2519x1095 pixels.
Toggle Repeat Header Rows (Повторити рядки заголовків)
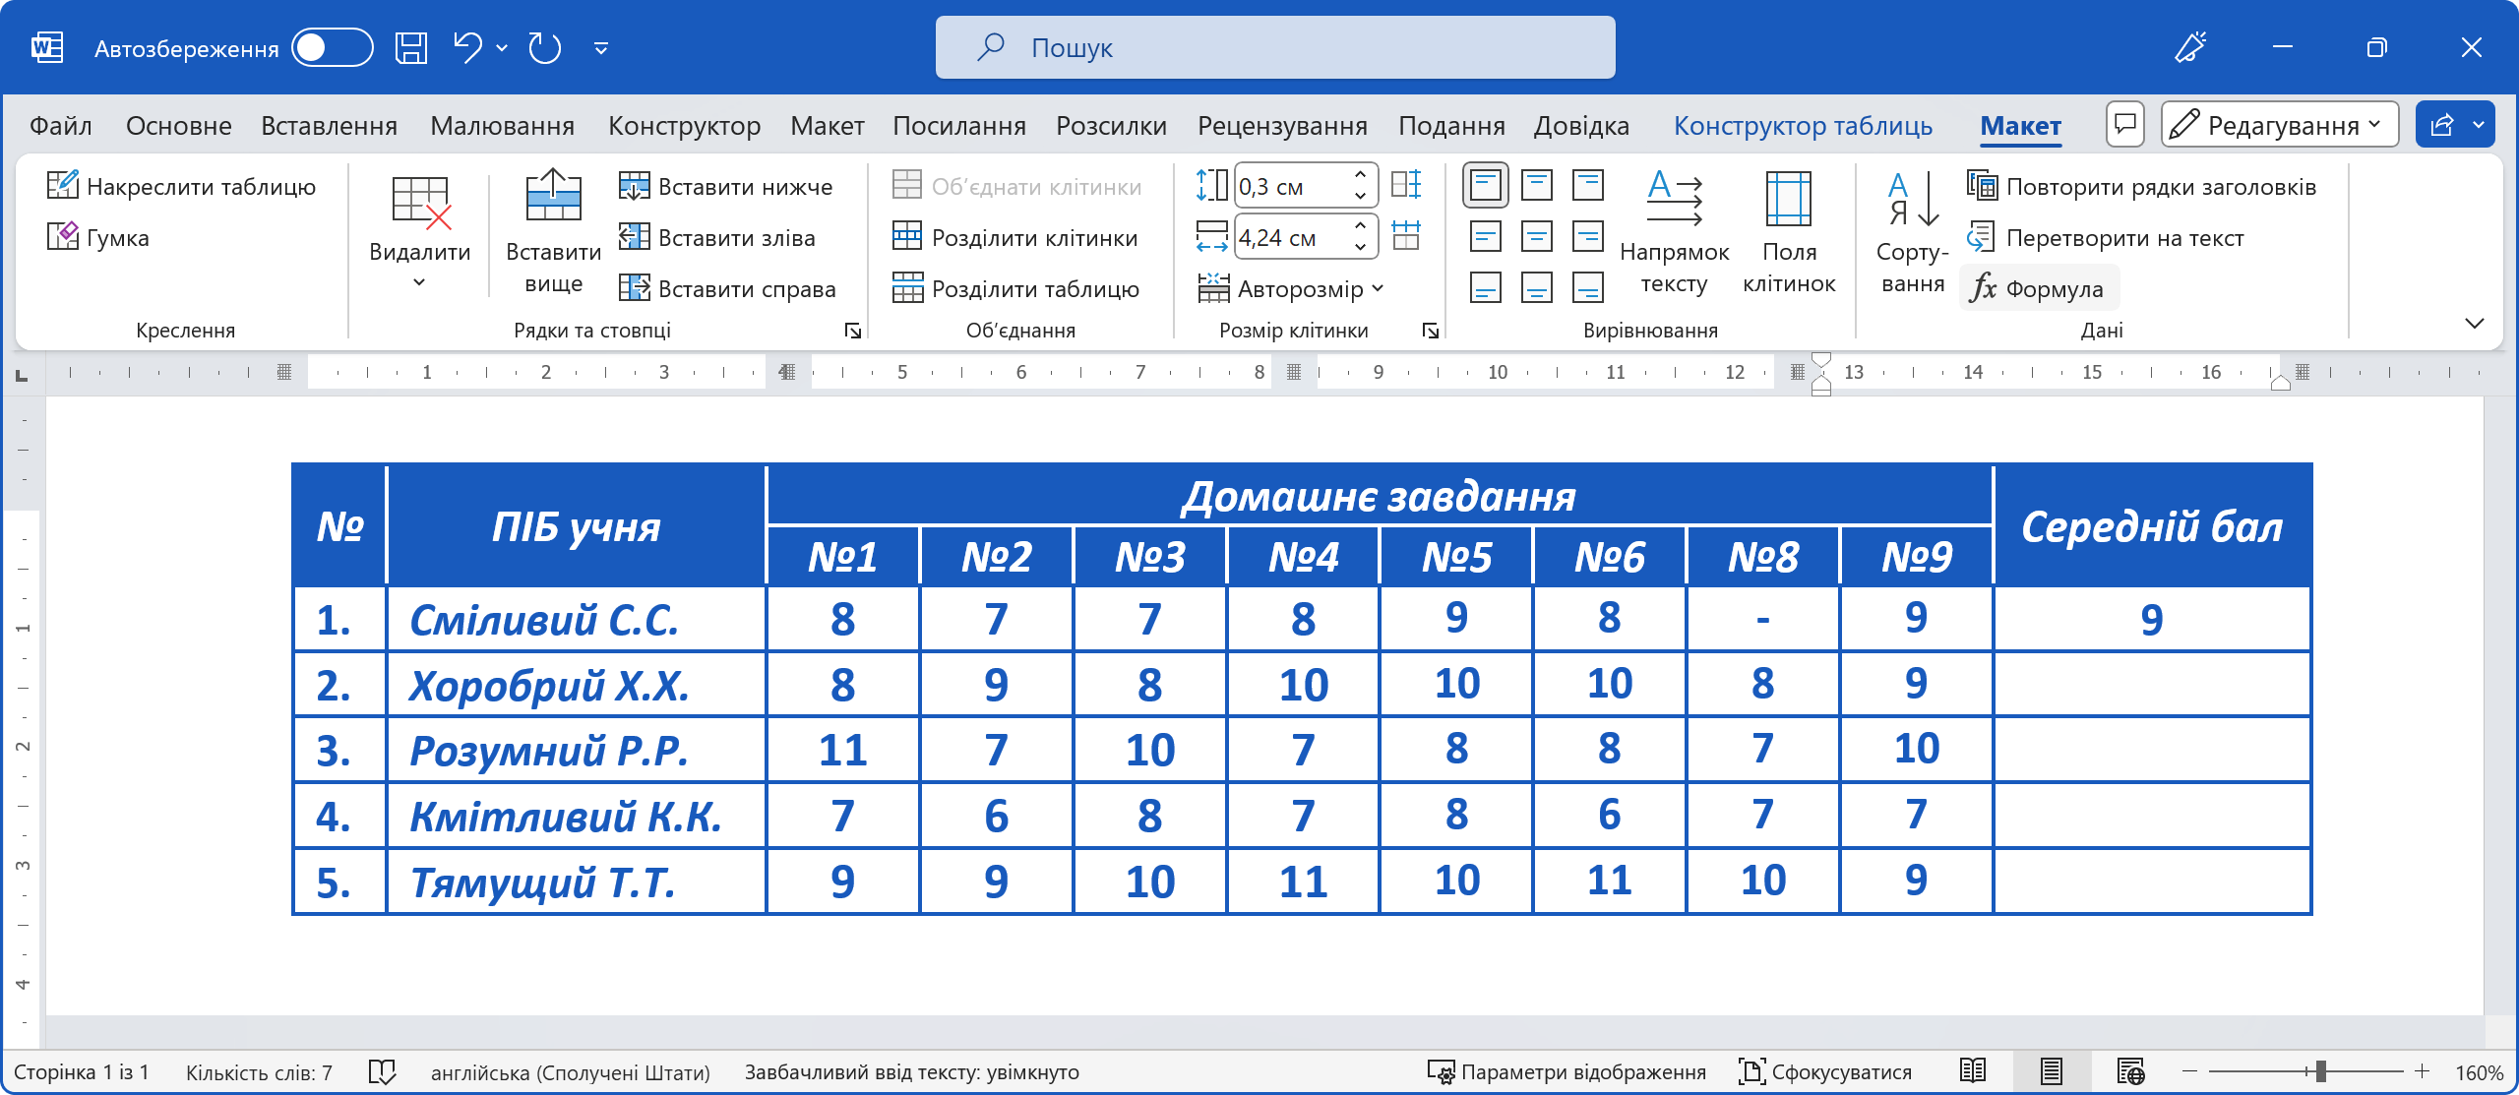[2141, 186]
